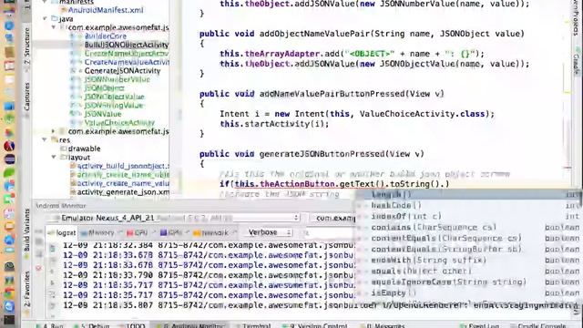
Task: Select the BuilderCore class
Action: pos(106,36)
